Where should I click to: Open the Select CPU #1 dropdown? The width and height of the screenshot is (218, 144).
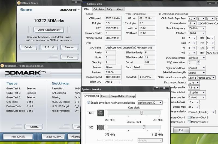click(113, 82)
